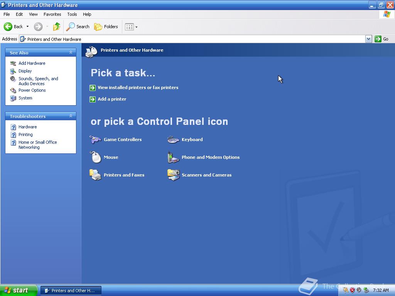Toggle the Folders pane button
395x296 pixels.
click(106, 27)
